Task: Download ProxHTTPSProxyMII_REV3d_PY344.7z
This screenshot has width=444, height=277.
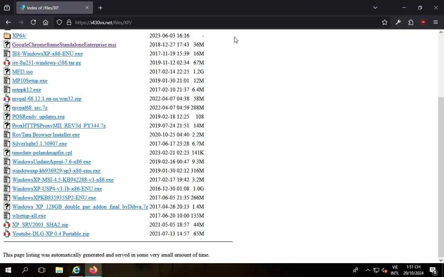Action: [59, 126]
